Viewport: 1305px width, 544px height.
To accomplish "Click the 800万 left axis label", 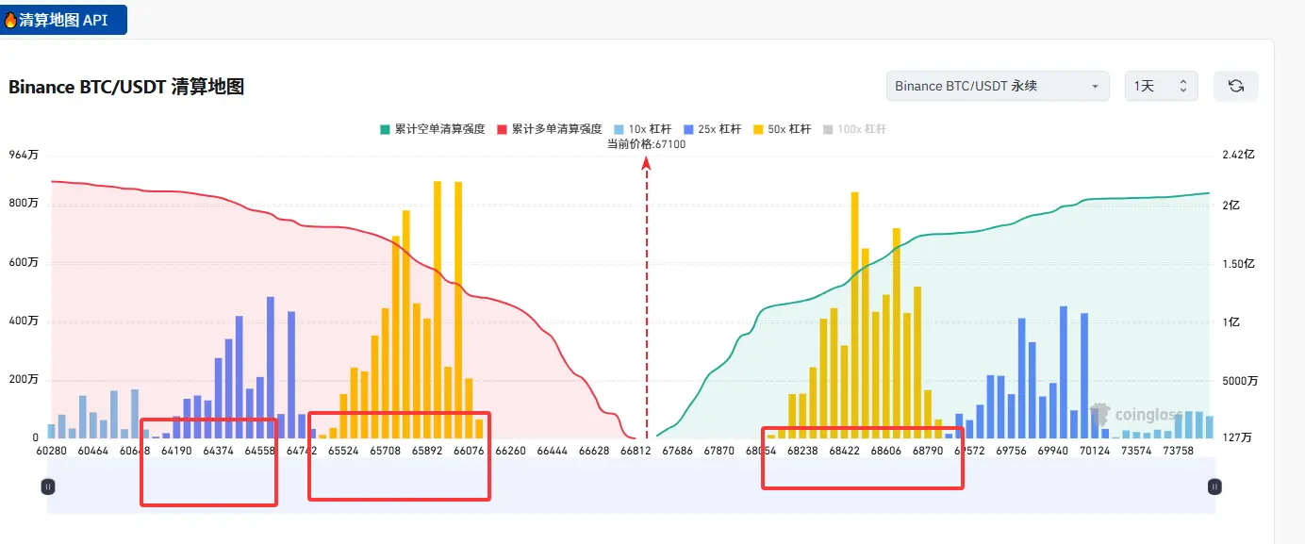I will click(24, 204).
